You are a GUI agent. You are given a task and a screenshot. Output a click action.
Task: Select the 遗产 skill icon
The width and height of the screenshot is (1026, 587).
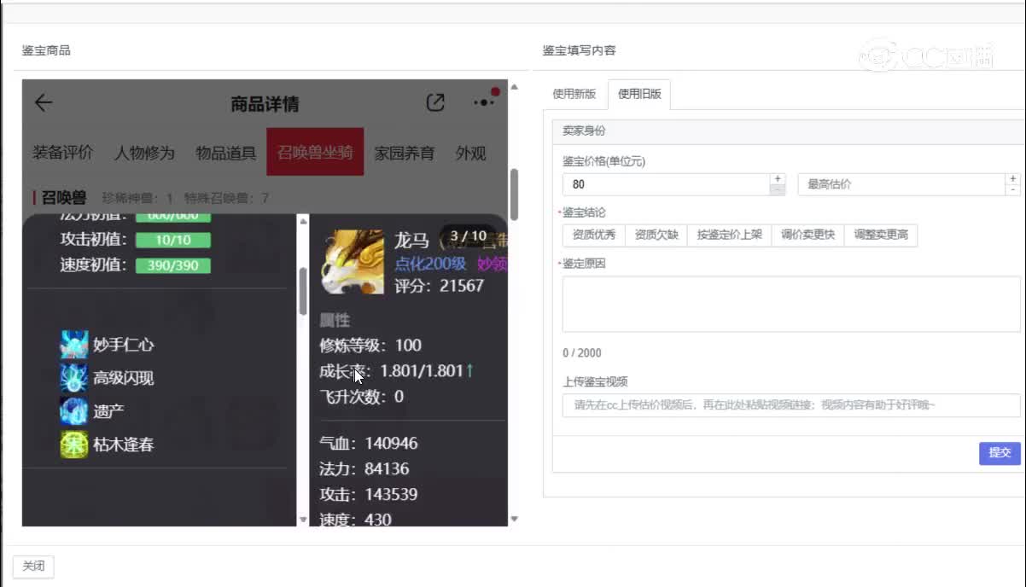(74, 411)
